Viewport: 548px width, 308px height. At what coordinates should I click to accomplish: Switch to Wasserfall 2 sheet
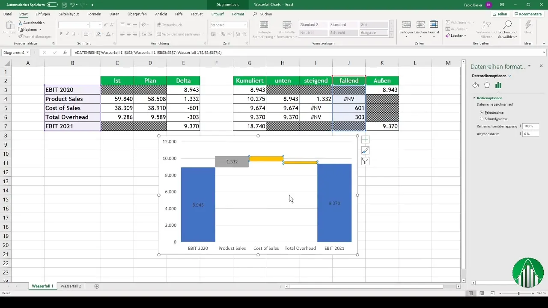(x=71, y=286)
